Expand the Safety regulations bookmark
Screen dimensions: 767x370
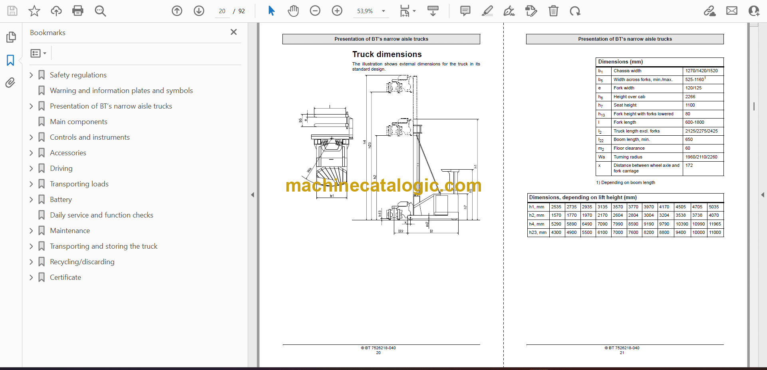[x=31, y=75]
